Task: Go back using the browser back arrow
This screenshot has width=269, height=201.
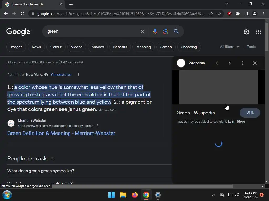Action: [6, 14]
